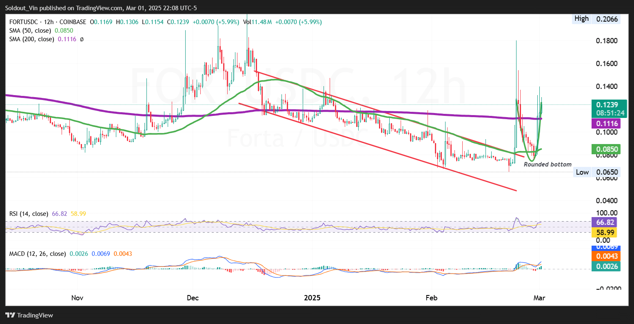Click the ø symbol beside SMA 200 value
634x324 pixels.
click(82, 39)
